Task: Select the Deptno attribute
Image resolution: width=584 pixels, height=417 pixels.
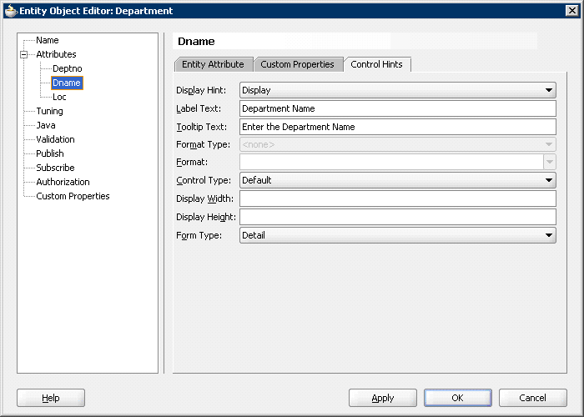Action: 67,68
